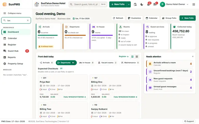Viewport: 199px width, 124px height.
Task: Click the Support button
Action: [189, 121]
